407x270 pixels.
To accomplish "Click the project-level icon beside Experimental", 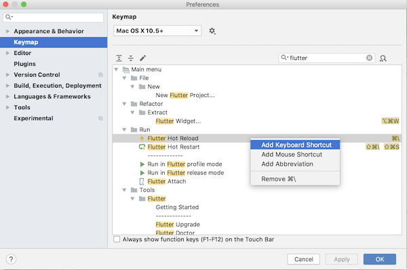I will point(100,119).
